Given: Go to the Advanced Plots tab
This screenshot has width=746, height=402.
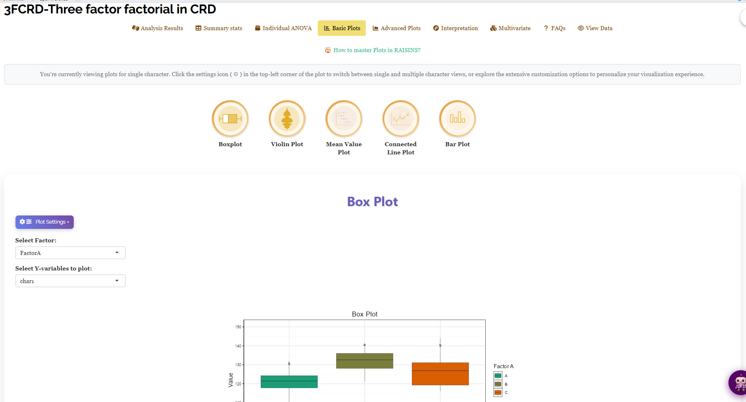Looking at the screenshot, I should pyautogui.click(x=396, y=28).
